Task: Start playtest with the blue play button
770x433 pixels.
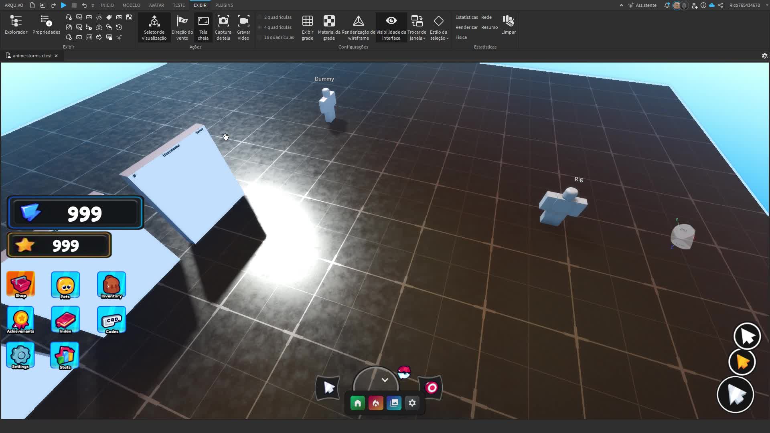Action: (63, 5)
